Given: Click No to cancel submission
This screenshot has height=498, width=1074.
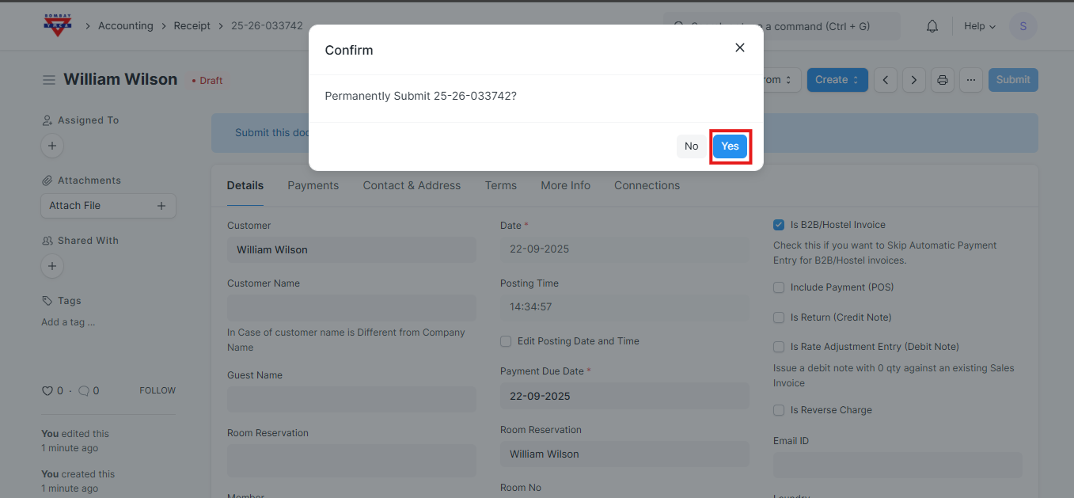Looking at the screenshot, I should point(691,146).
